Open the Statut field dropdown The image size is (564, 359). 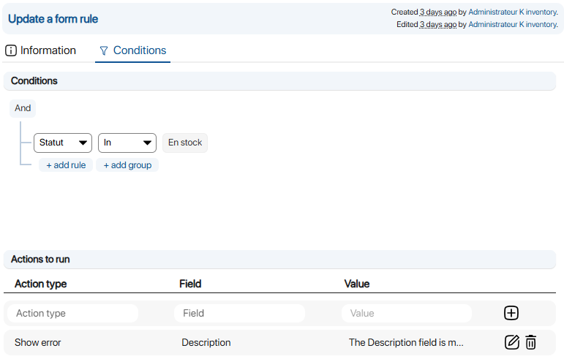(x=63, y=143)
